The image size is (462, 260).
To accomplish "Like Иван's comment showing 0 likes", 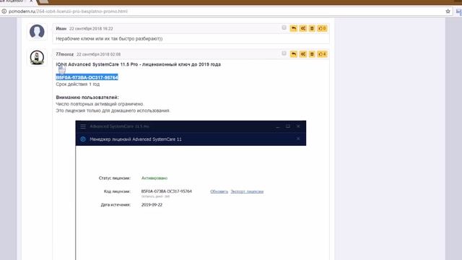I will (x=322, y=28).
